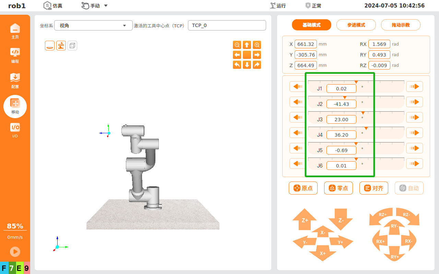Click the 运行 robot status indicator

click(x=277, y=5)
